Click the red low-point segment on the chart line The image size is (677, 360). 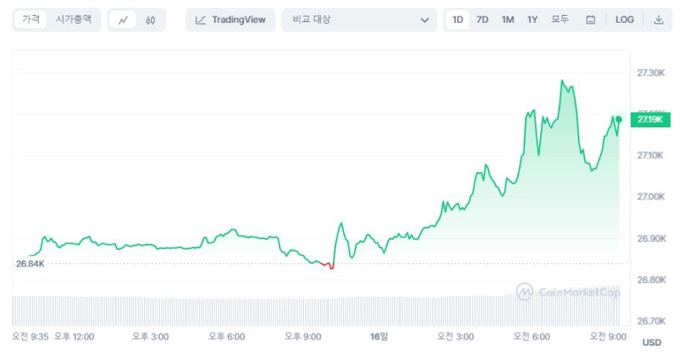tap(331, 267)
